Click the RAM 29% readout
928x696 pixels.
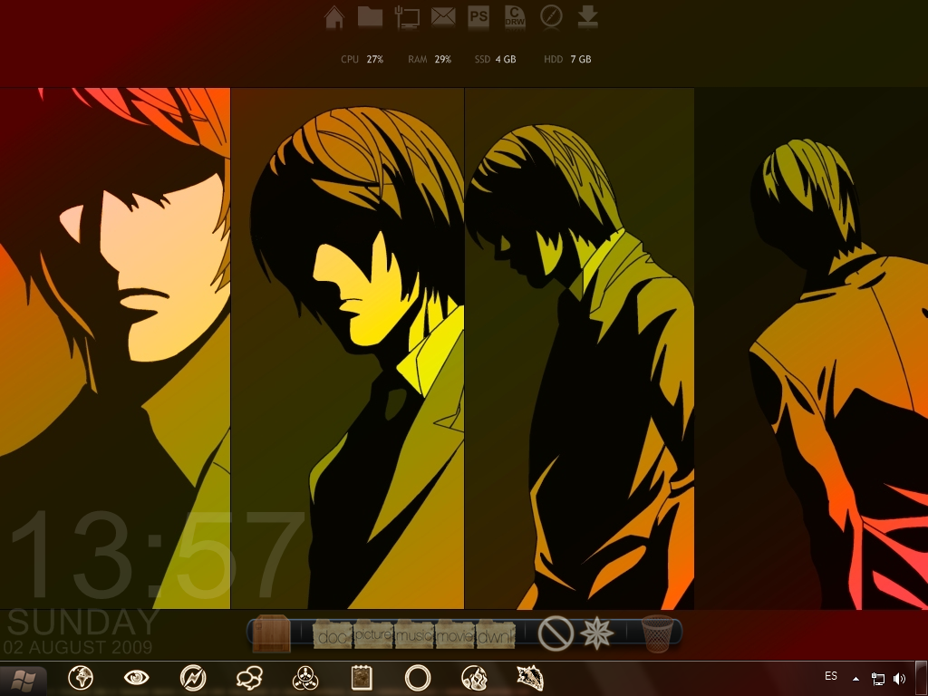[x=430, y=59]
